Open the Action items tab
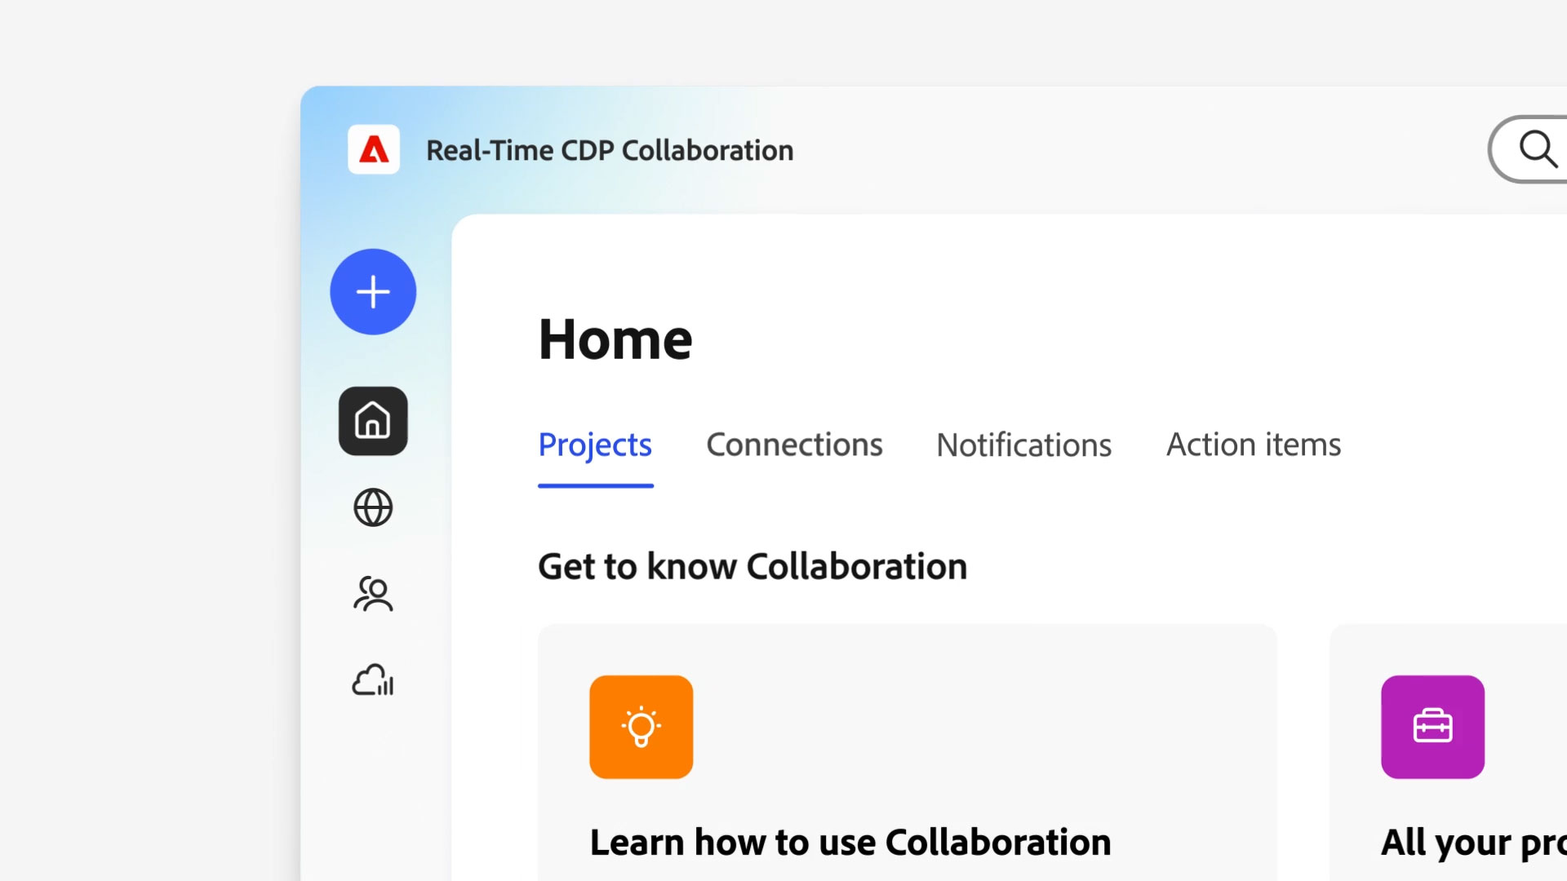 coord(1254,445)
